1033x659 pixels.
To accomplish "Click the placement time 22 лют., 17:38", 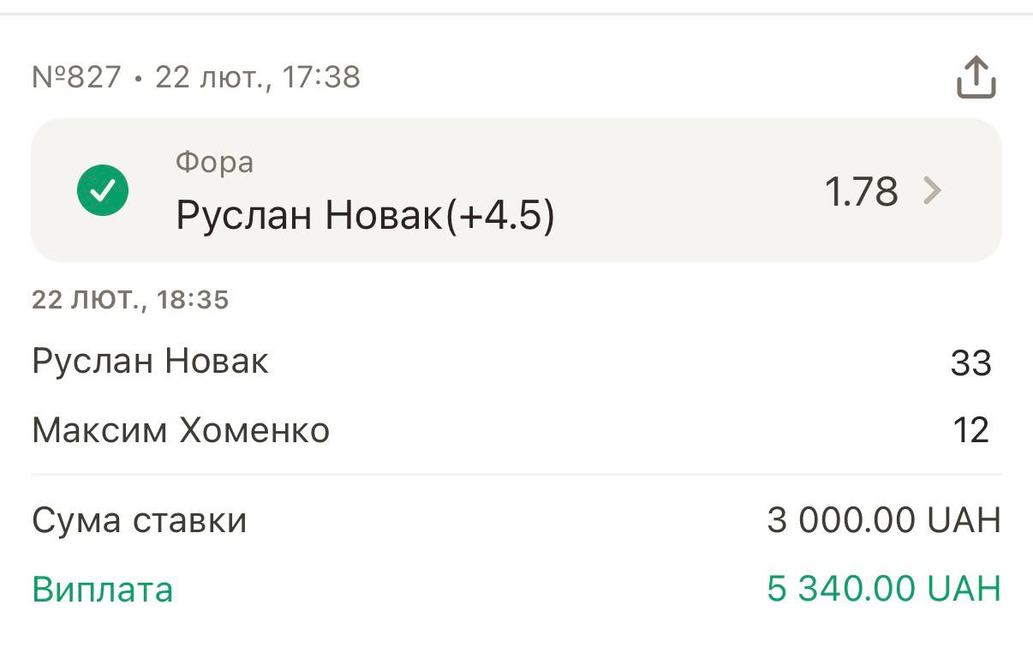I will click(x=258, y=78).
